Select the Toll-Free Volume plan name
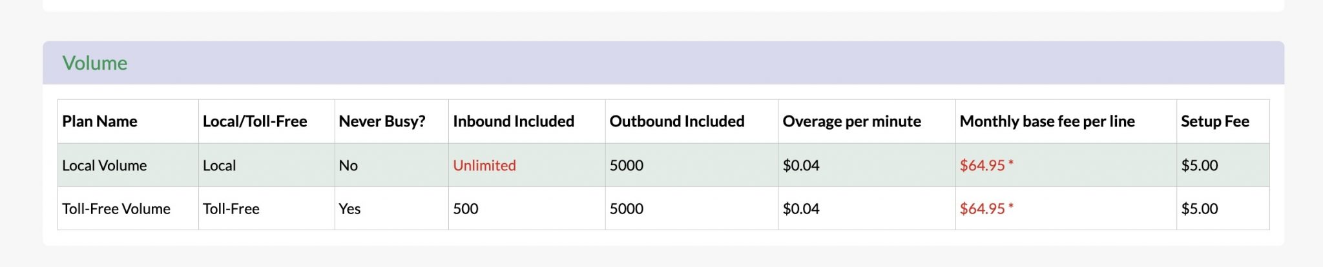 [x=116, y=209]
